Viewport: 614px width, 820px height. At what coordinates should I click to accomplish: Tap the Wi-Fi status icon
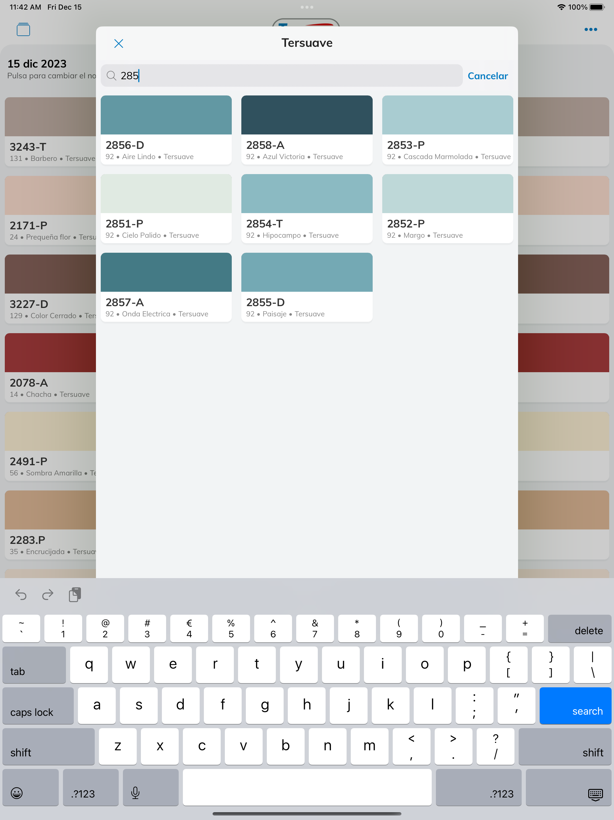tap(562, 7)
